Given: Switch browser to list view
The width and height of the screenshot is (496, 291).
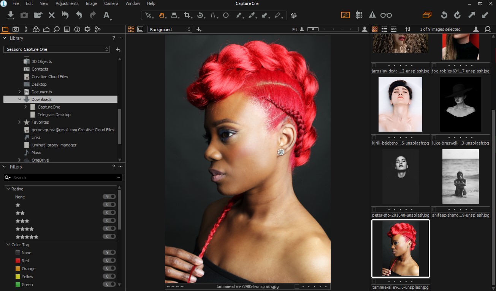Looking at the screenshot, I should pyautogui.click(x=385, y=29).
